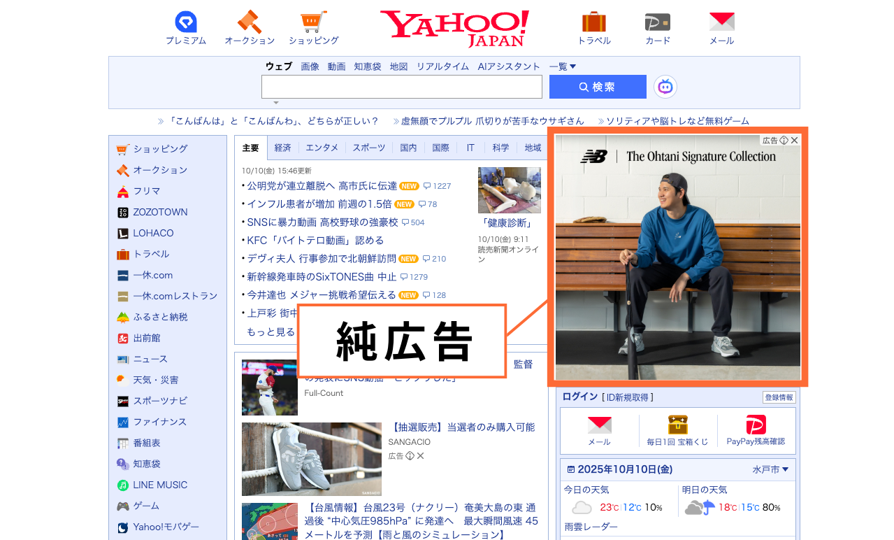
Task: Expand dropdown arrow beneath search box
Action: [x=276, y=103]
